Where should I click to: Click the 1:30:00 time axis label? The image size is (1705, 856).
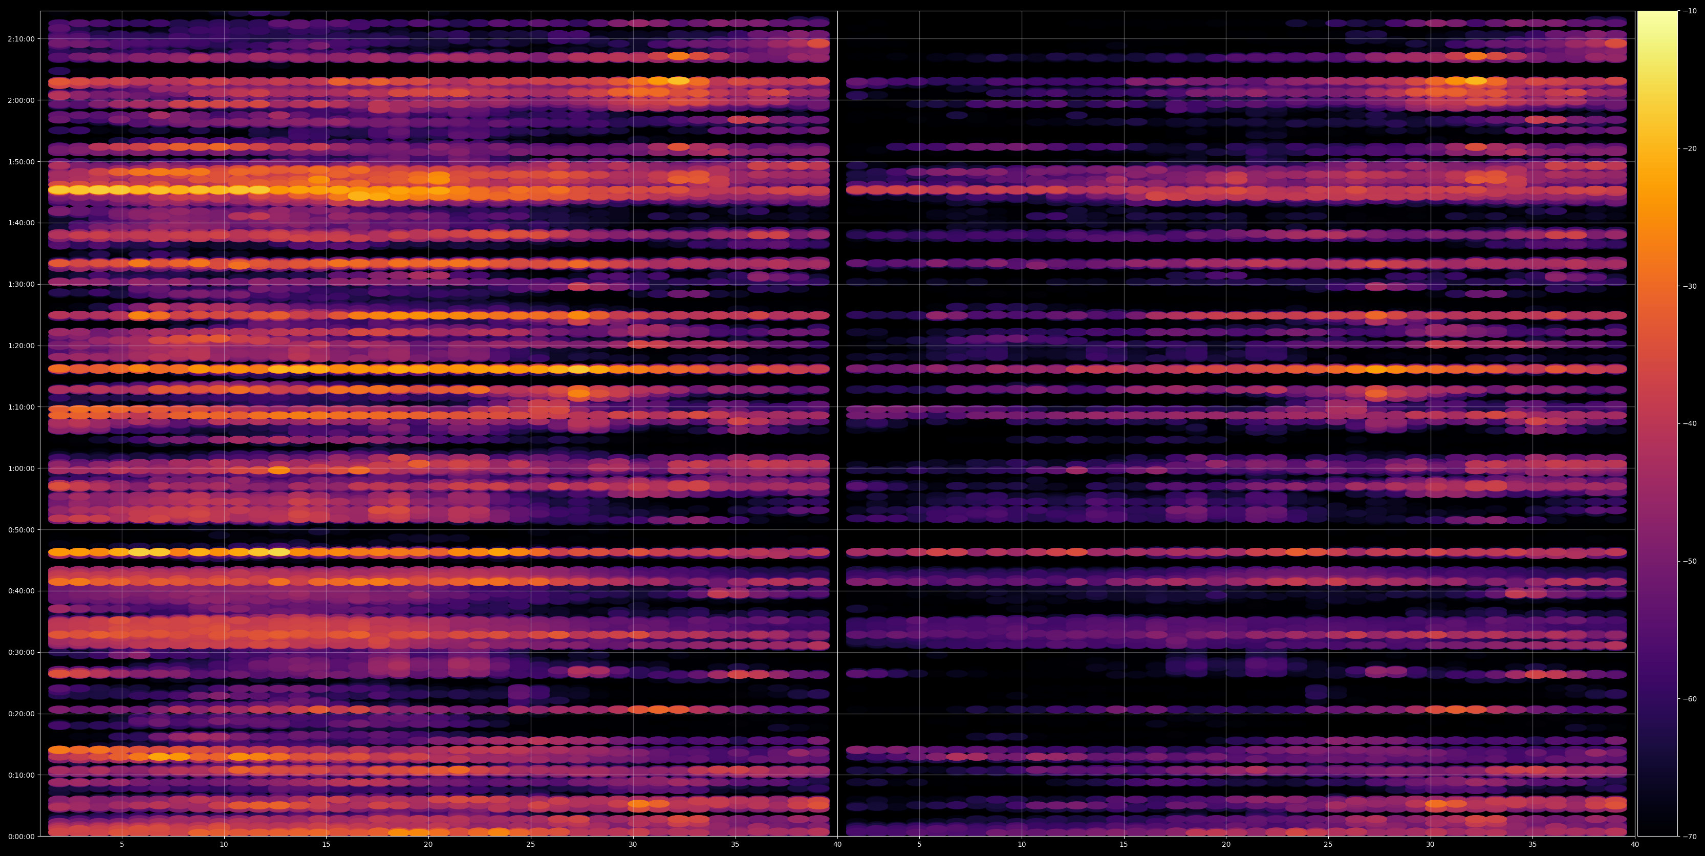(21, 284)
